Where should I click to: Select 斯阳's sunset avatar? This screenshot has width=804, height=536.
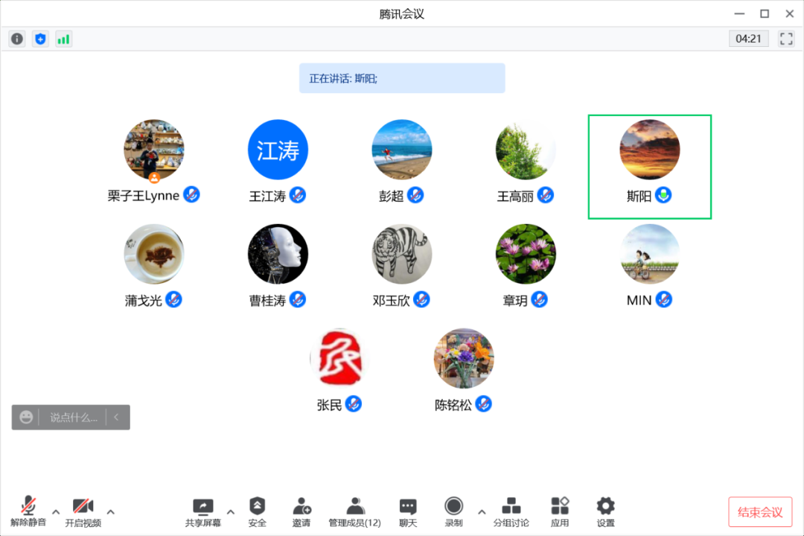pyautogui.click(x=650, y=150)
